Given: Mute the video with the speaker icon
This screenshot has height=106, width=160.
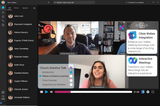Looking at the screenshot, I should click(x=51, y=92).
